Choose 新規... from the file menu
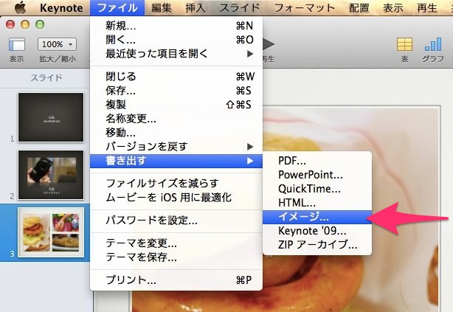The height and width of the screenshot is (312, 453). tap(176, 26)
